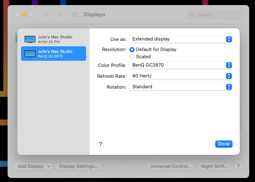255x182 pixels.
Task: Open the Use as dropdown
Action: (181, 39)
